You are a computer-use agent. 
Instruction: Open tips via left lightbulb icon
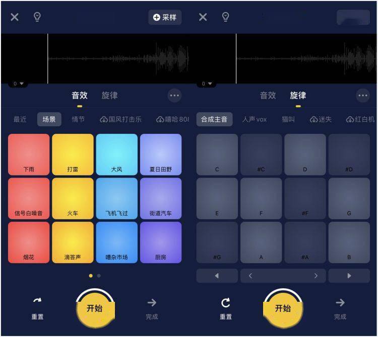pyautogui.click(x=37, y=17)
